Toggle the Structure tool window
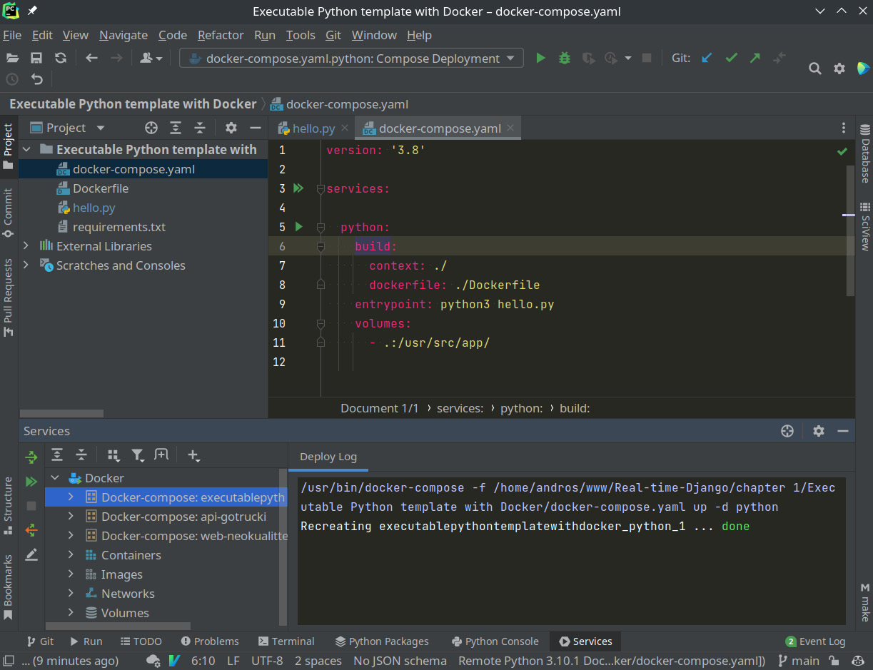Image resolution: width=873 pixels, height=670 pixels. [8, 505]
